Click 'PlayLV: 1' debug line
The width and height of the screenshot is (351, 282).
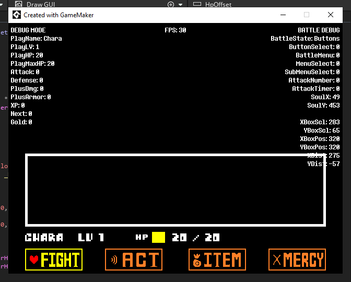coord(25,47)
